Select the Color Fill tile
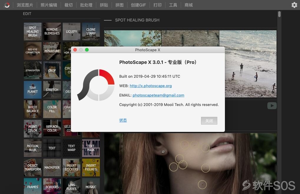300x194 pixels. [52, 109]
